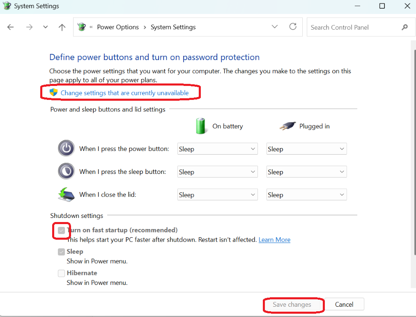
Task: Open sleep button On battery dropdown
Action: [x=218, y=172]
